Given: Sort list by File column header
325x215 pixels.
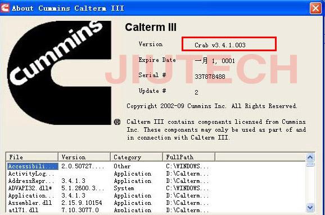Looking at the screenshot, I should (x=32, y=157).
